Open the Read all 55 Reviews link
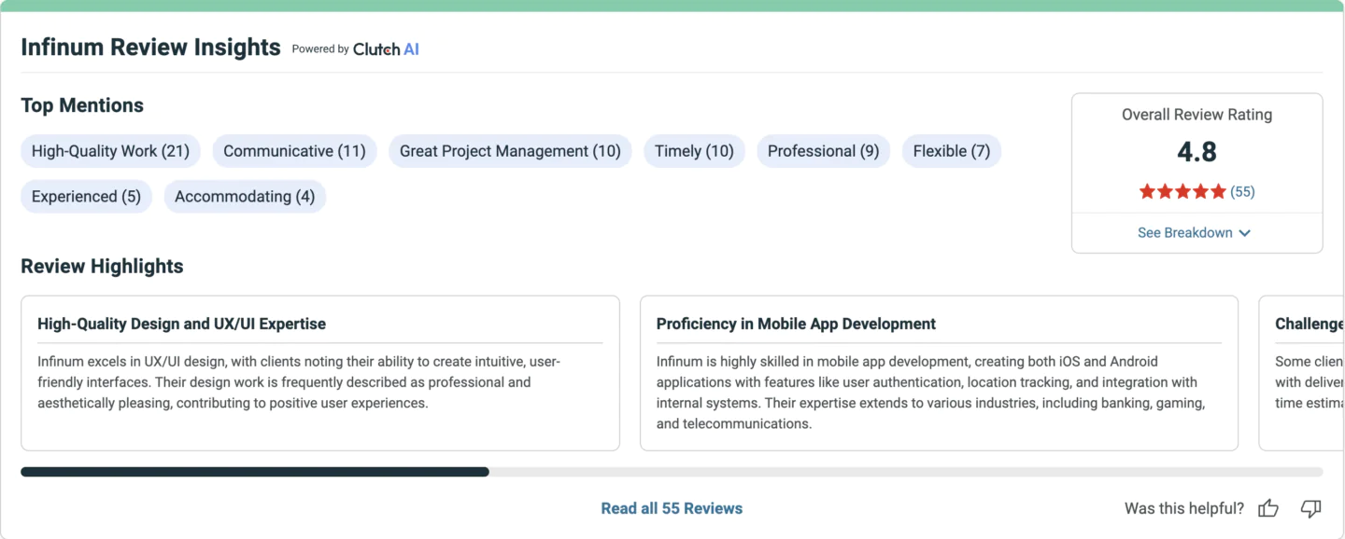Screen dimensions: 1345x539 672,508
